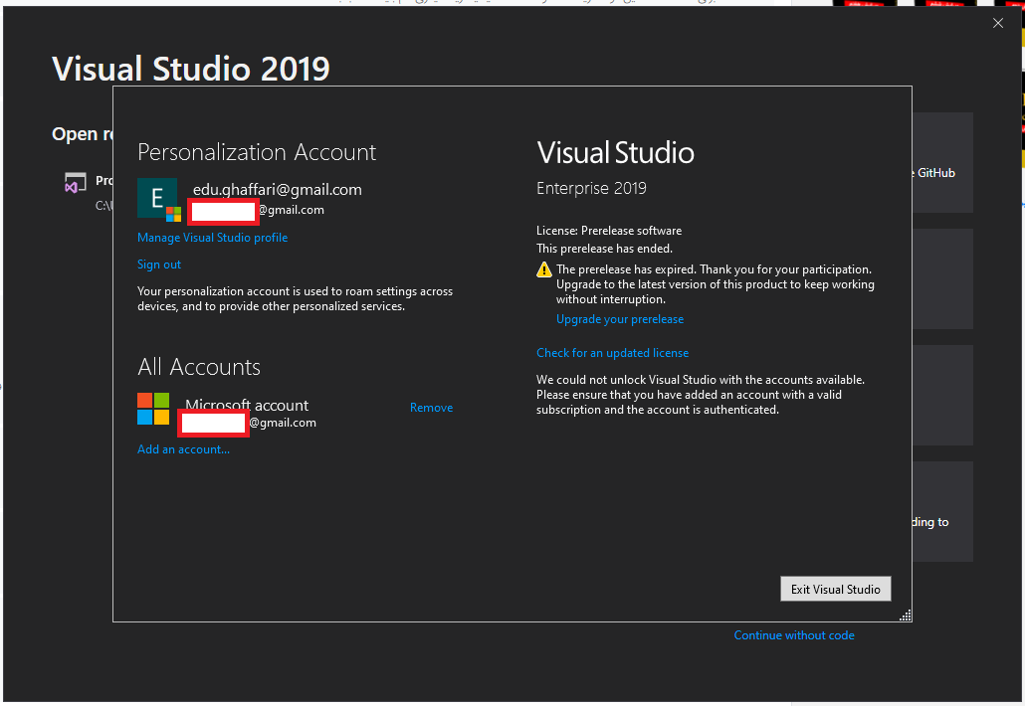Click the Visual Studio project icon under Open recent

coord(76,183)
